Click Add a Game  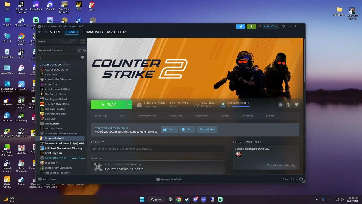pos(47,179)
